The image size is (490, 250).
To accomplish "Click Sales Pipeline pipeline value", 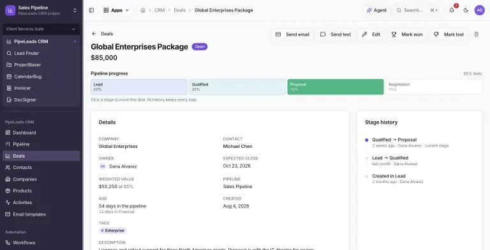I will tap(237, 187).
